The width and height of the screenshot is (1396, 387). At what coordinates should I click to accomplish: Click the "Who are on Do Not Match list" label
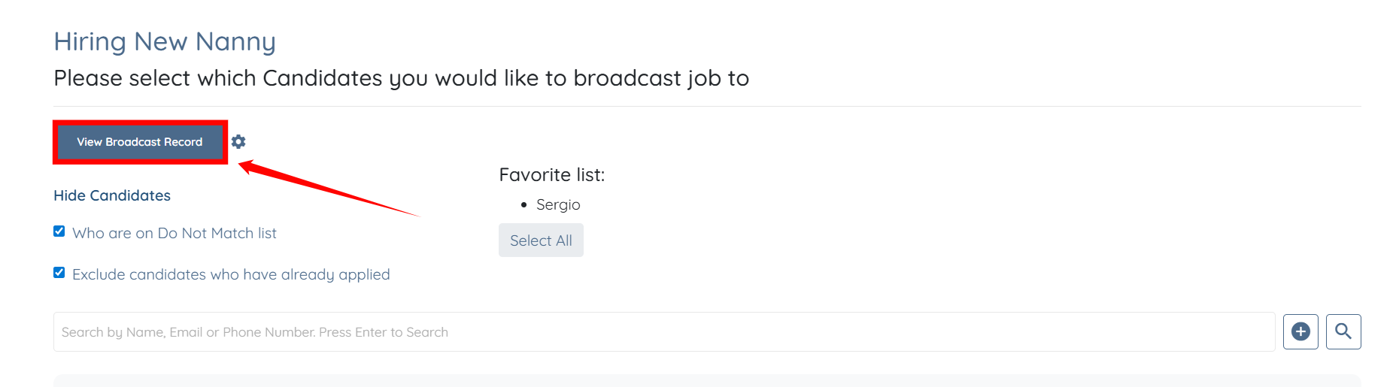[x=174, y=234]
